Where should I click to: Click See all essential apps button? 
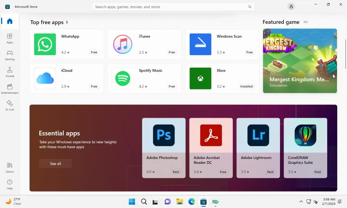(x=56, y=164)
